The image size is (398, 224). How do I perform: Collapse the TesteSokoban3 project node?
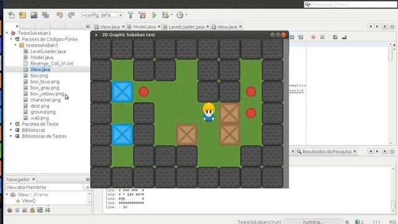(x=7, y=33)
